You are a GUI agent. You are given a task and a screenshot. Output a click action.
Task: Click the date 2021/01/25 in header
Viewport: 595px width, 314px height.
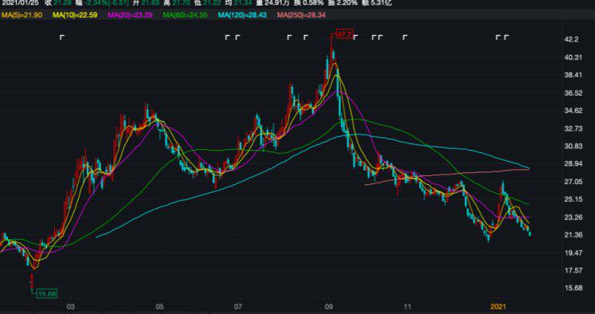point(20,3)
